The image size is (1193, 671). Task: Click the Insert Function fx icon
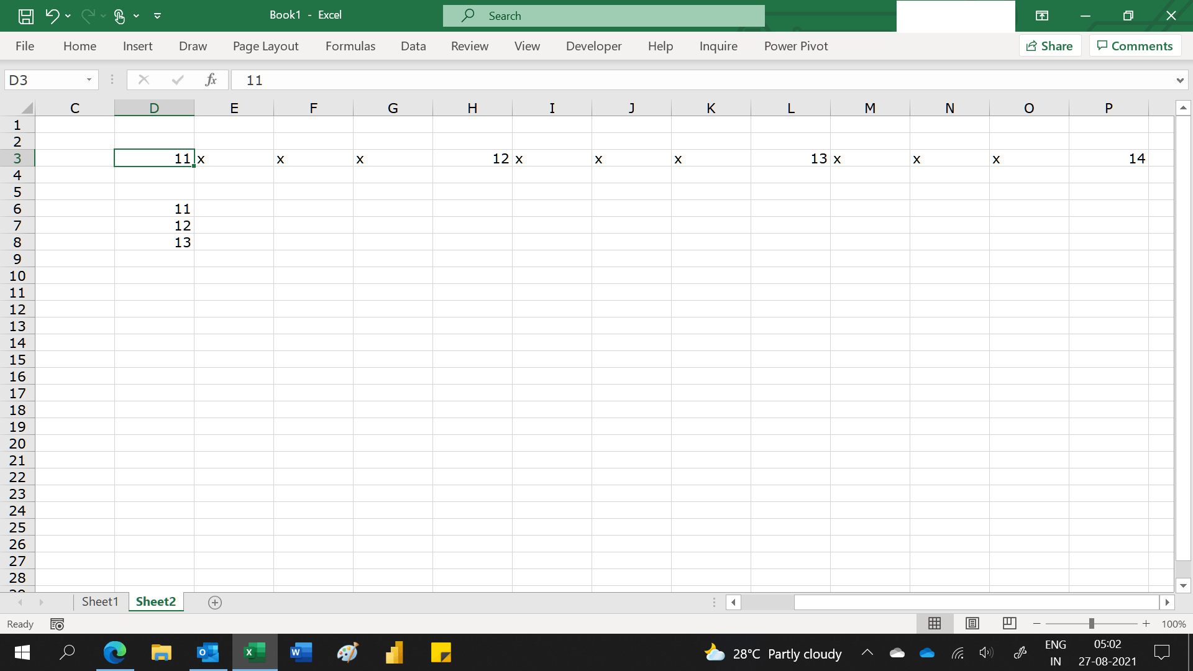coord(211,80)
